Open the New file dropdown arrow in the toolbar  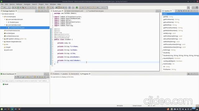click(x=4, y=7)
